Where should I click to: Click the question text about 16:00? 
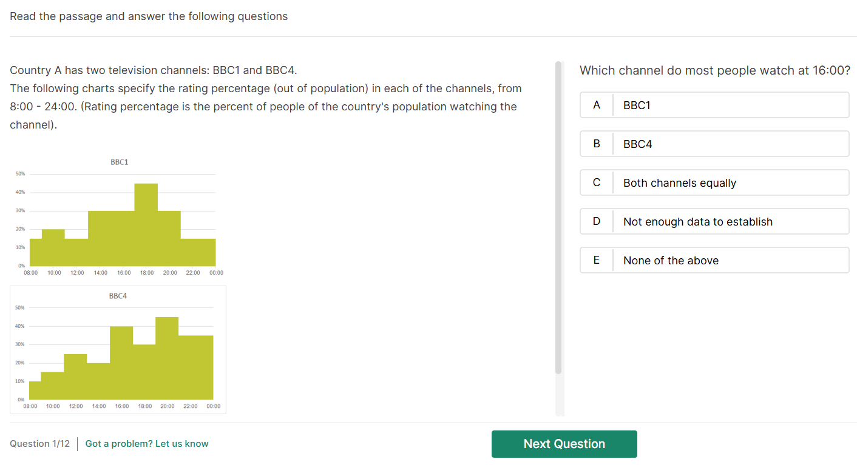(x=714, y=70)
